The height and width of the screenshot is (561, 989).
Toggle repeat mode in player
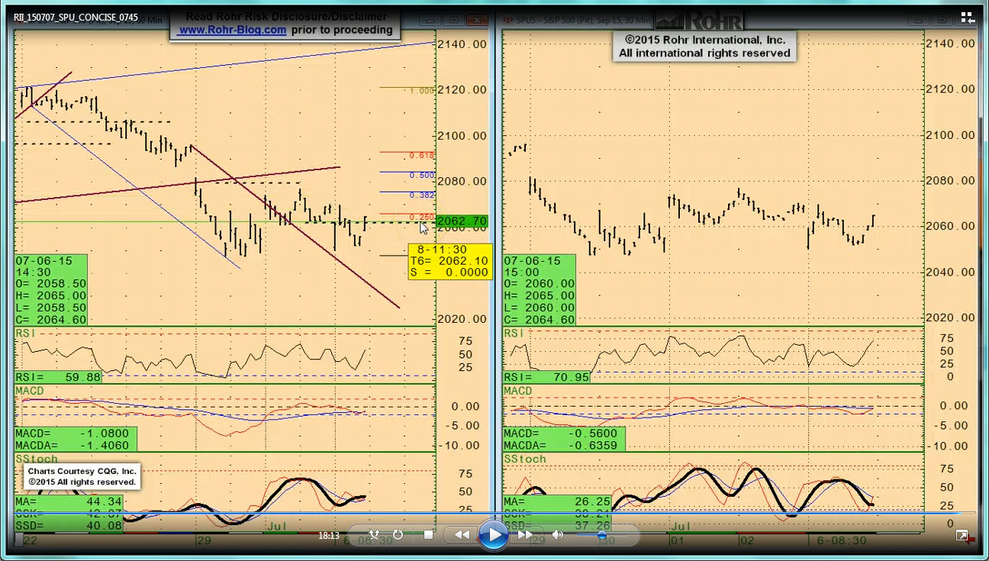tap(398, 535)
